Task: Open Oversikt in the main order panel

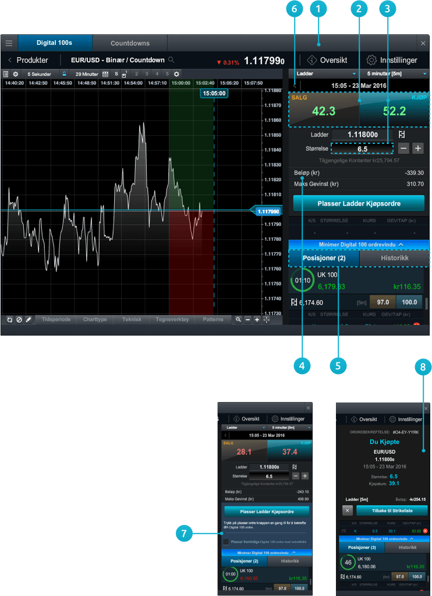Action: click(x=328, y=60)
